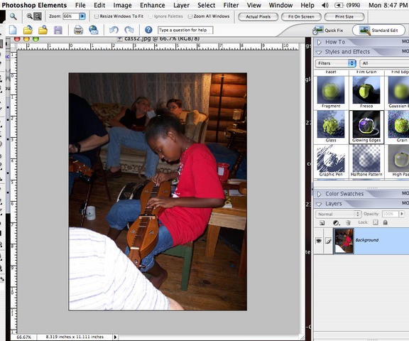The image size is (409, 341).
Task: Click the Zoom percentage input field
Action: click(x=71, y=16)
